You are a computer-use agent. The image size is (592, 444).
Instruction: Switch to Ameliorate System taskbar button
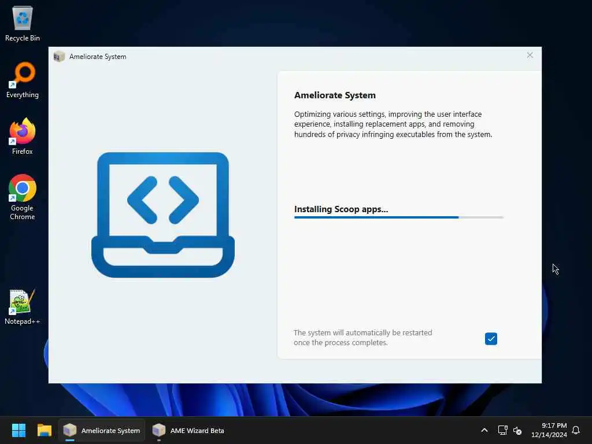pyautogui.click(x=102, y=430)
